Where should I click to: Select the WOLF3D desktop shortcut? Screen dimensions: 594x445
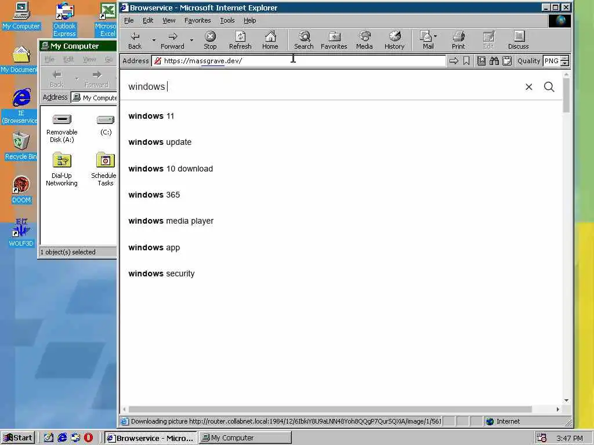click(x=21, y=233)
